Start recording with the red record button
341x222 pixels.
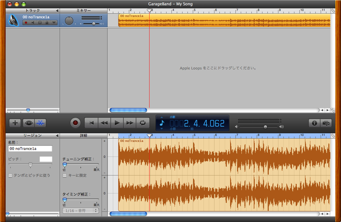pos(75,123)
